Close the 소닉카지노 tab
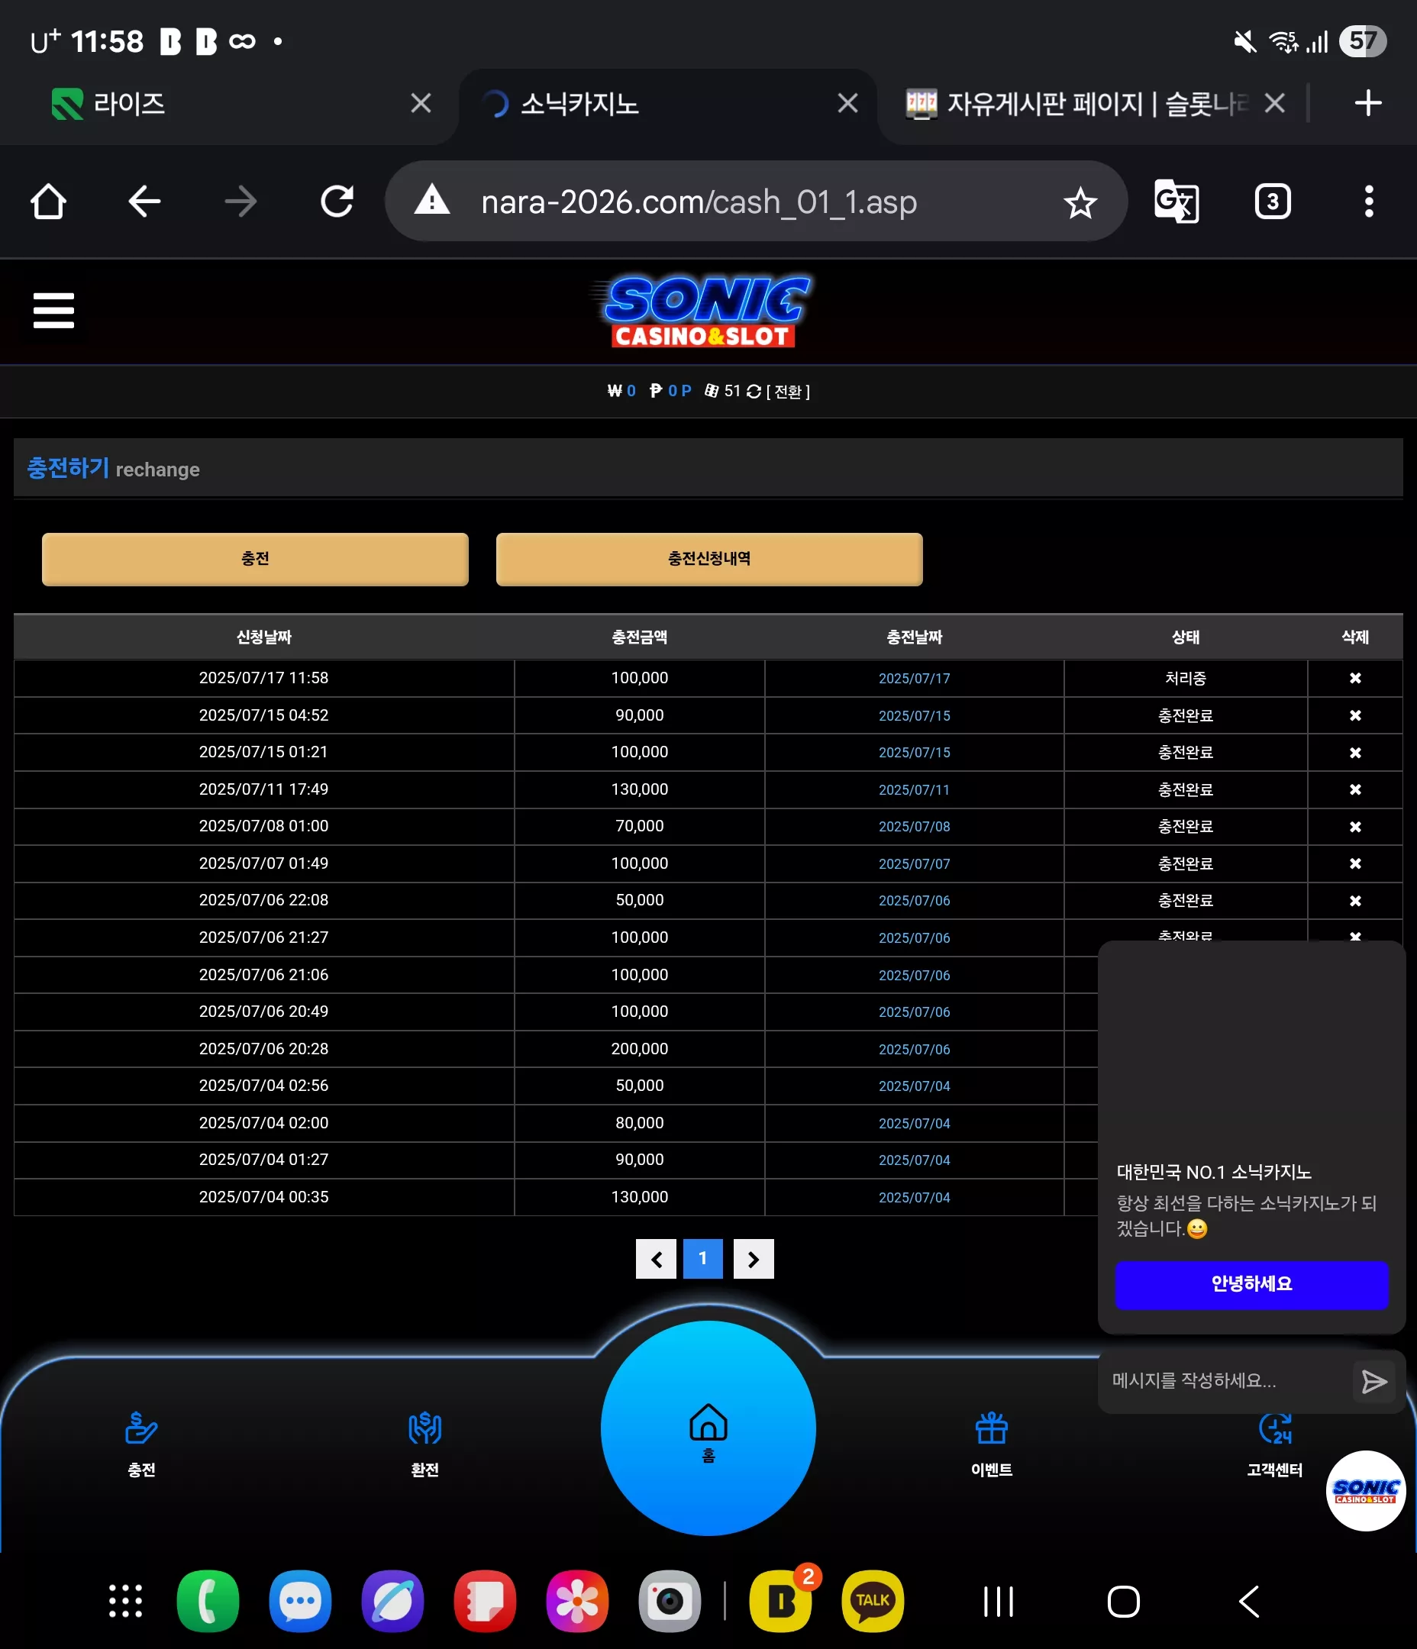This screenshot has width=1417, height=1649. tap(847, 104)
